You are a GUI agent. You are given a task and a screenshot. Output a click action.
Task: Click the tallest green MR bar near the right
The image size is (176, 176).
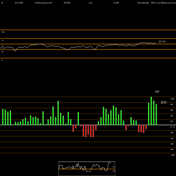151,111
